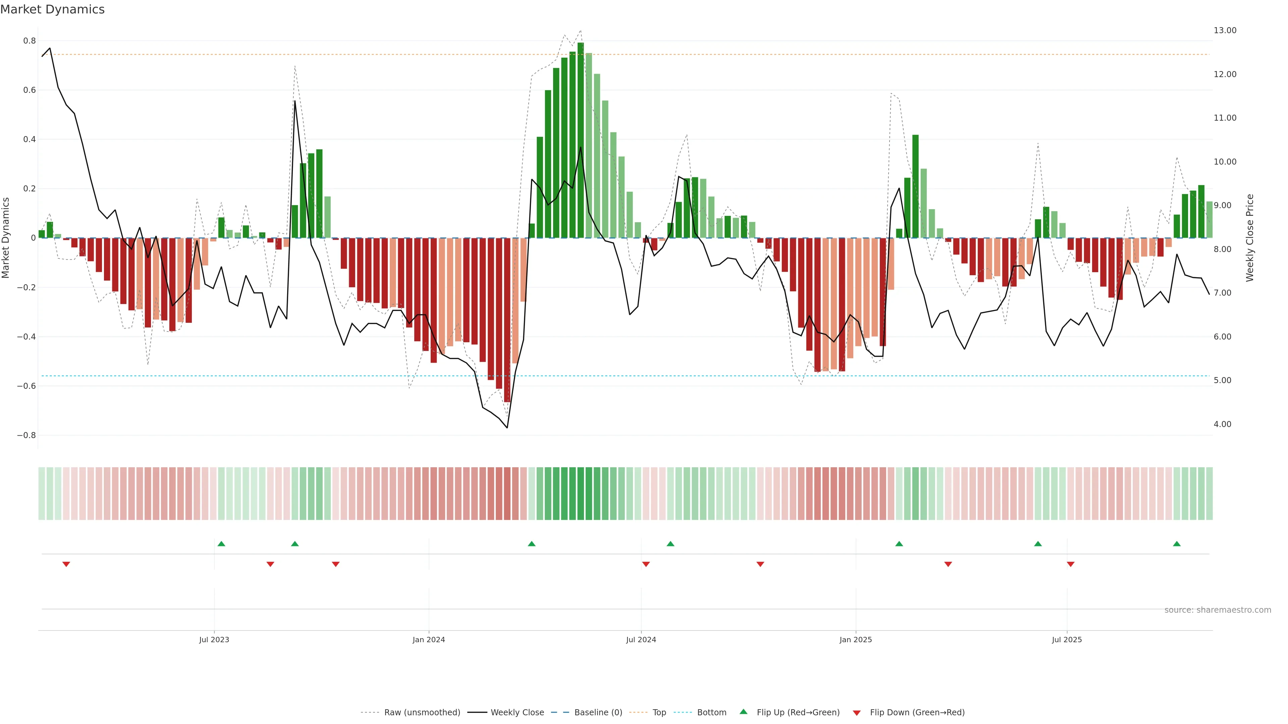1288x724 pixels.
Task: Click the Market Dynamics chart title
Action: pos(53,9)
